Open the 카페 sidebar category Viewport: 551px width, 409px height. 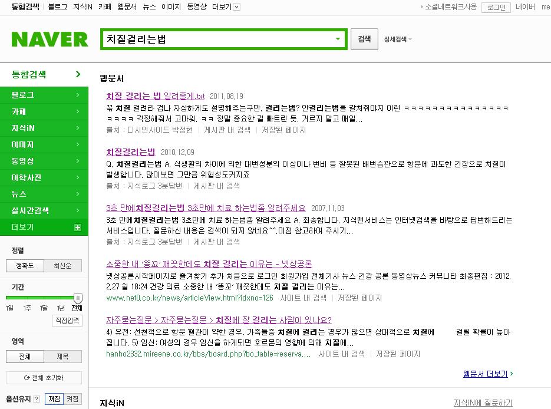pyautogui.click(x=44, y=111)
